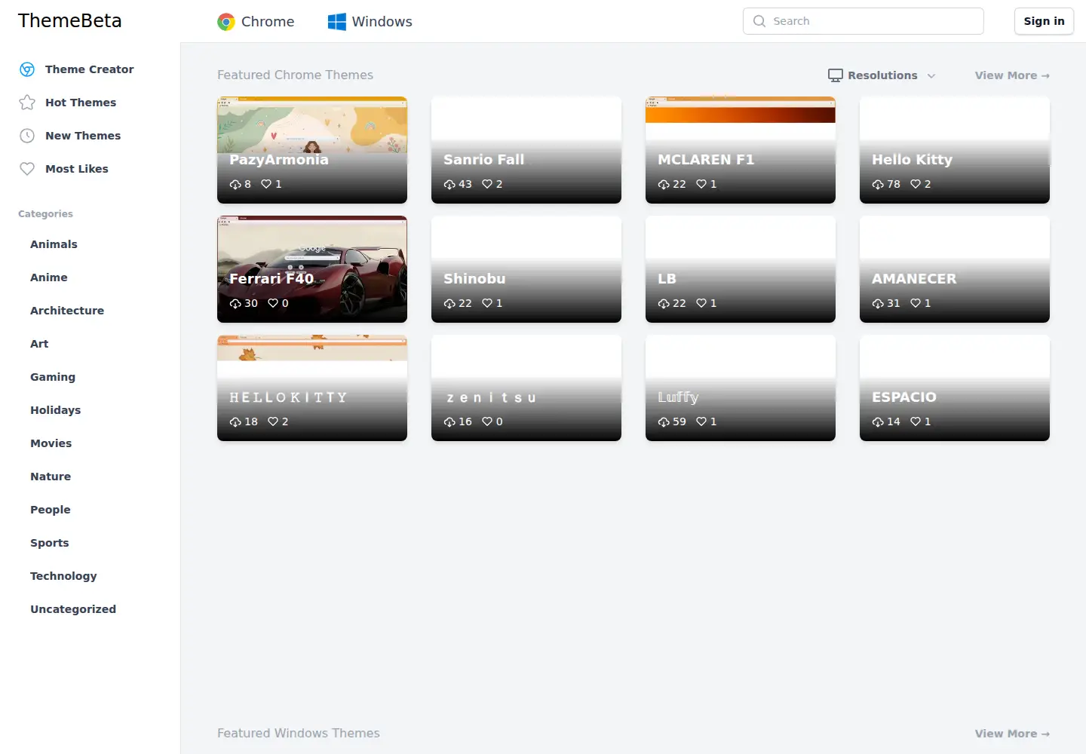Click the Sign in button

1044,21
